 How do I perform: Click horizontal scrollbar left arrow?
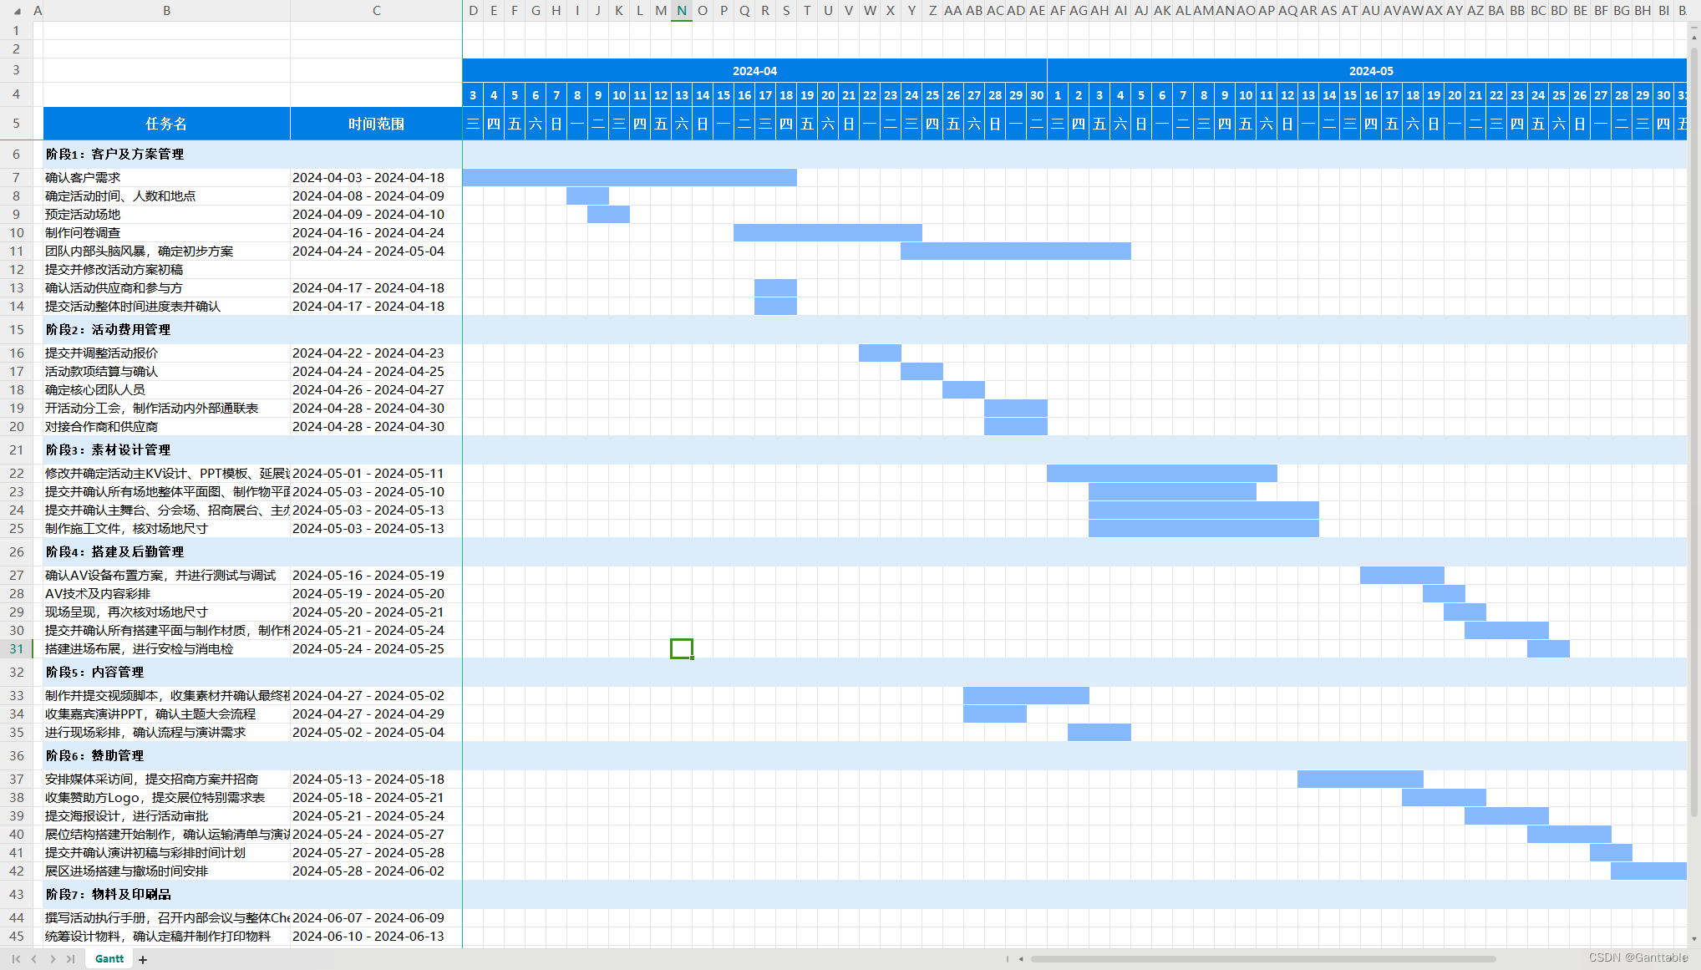point(1021,959)
